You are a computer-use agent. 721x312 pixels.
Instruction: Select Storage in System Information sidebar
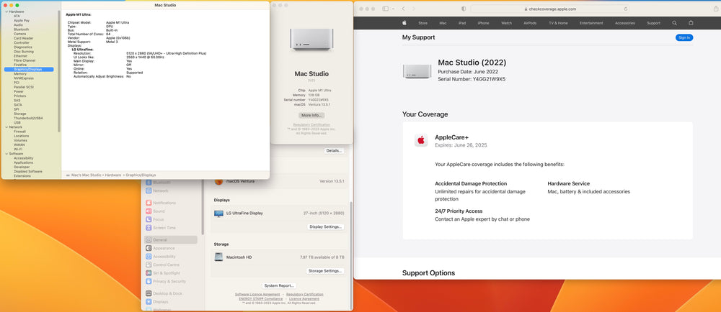point(19,114)
